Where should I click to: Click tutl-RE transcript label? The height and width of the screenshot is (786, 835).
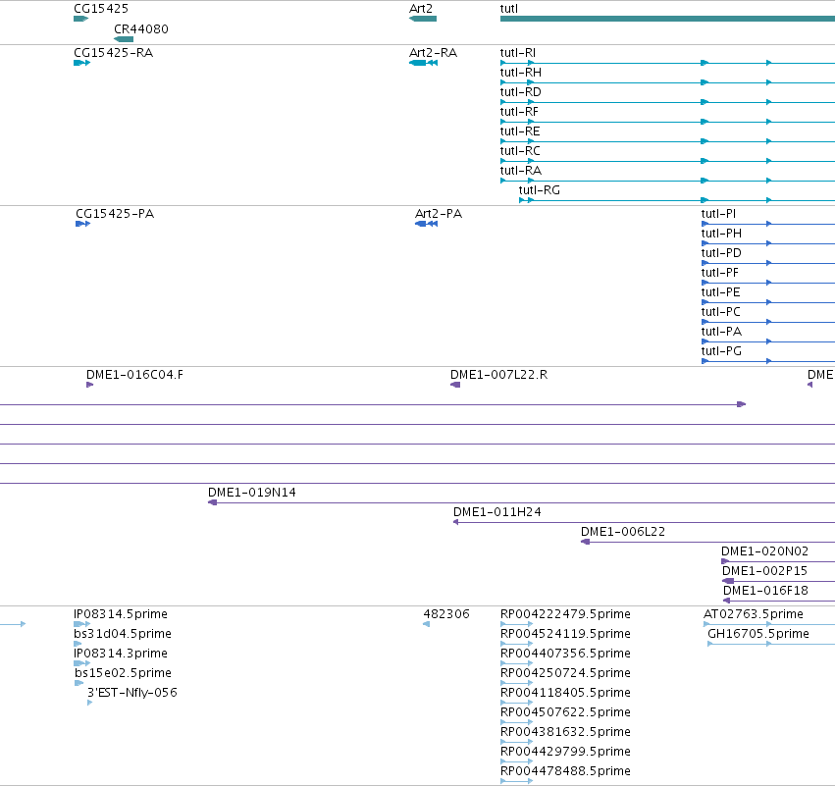click(520, 131)
